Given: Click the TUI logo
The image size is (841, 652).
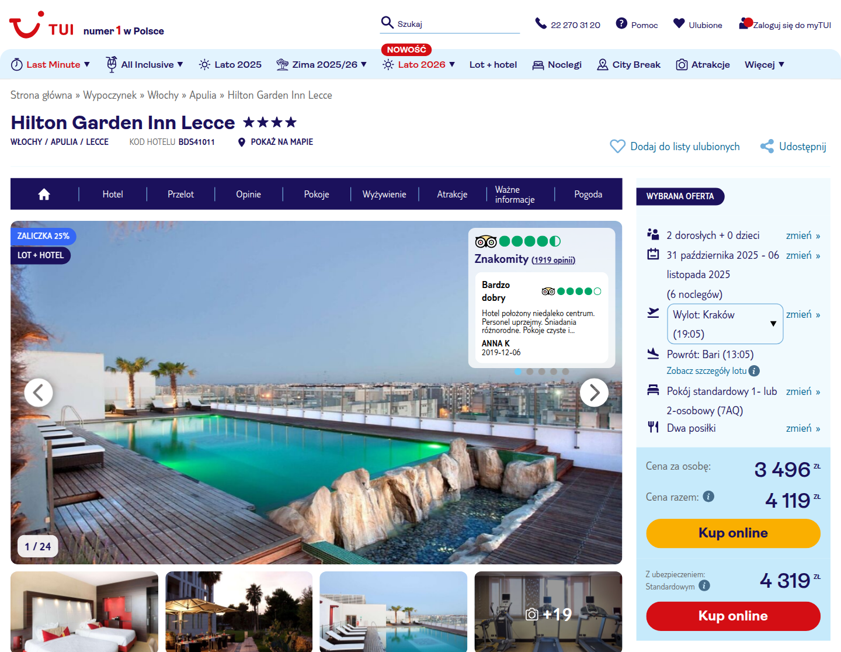Looking at the screenshot, I should point(41,25).
